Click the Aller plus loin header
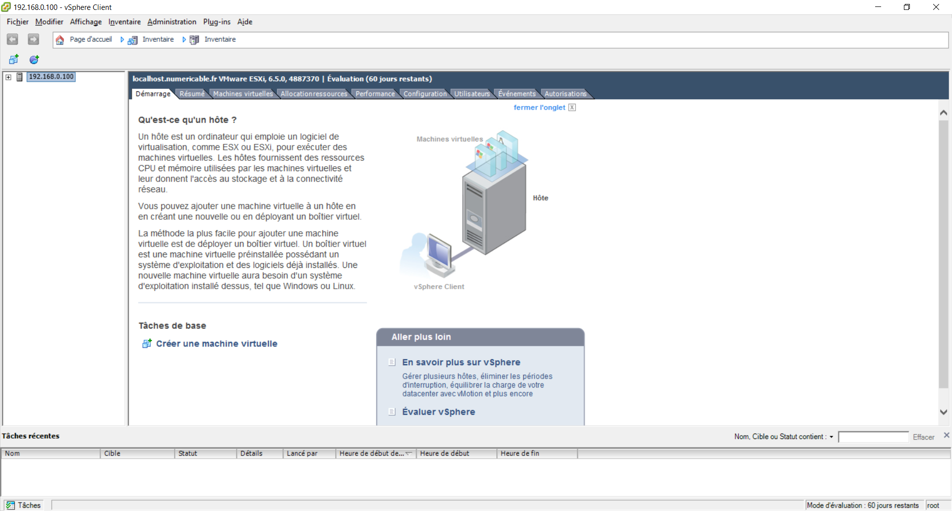The image size is (952, 511). [480, 337]
